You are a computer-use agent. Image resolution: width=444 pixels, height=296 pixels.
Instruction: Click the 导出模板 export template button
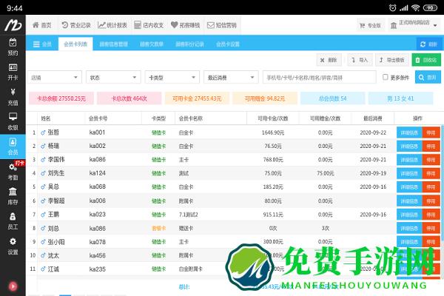pos(392,60)
